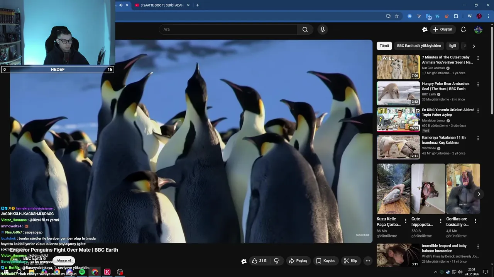Open the Extensions puzzle menu
This screenshot has height=277, width=494.
[456, 16]
